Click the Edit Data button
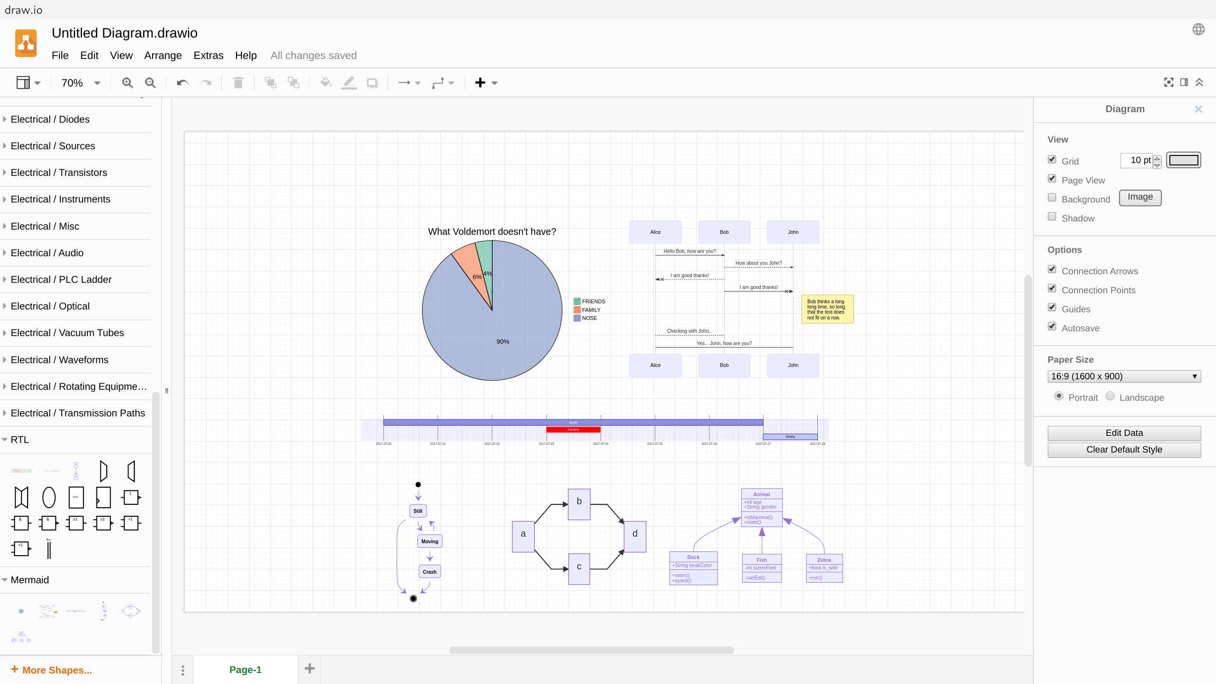Viewport: 1216px width, 684px height. coord(1124,433)
